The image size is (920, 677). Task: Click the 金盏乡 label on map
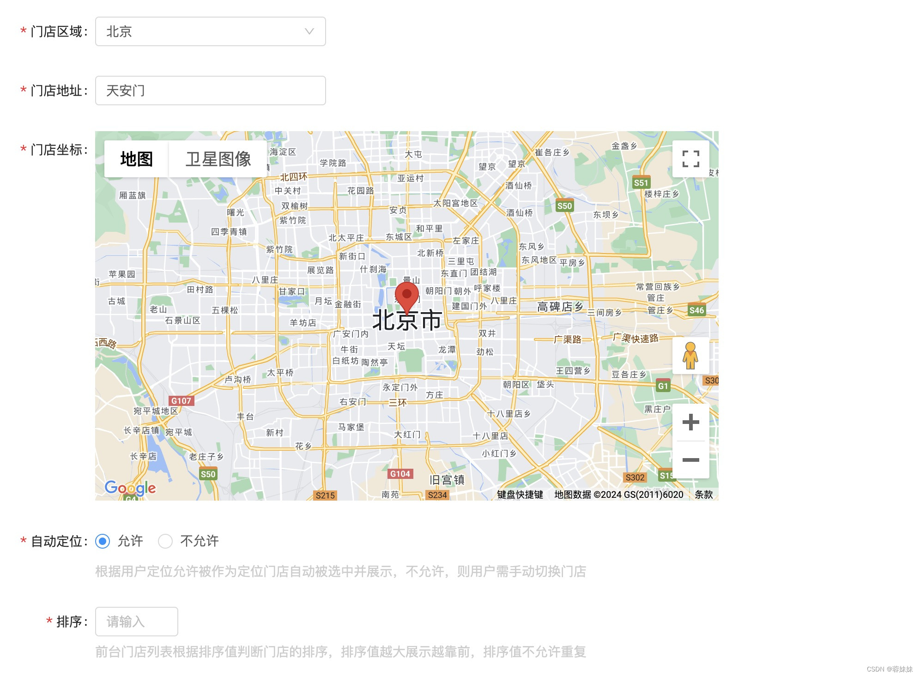624,146
